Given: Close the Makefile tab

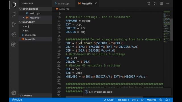Looking at the screenshot, I should coord(96,3).
